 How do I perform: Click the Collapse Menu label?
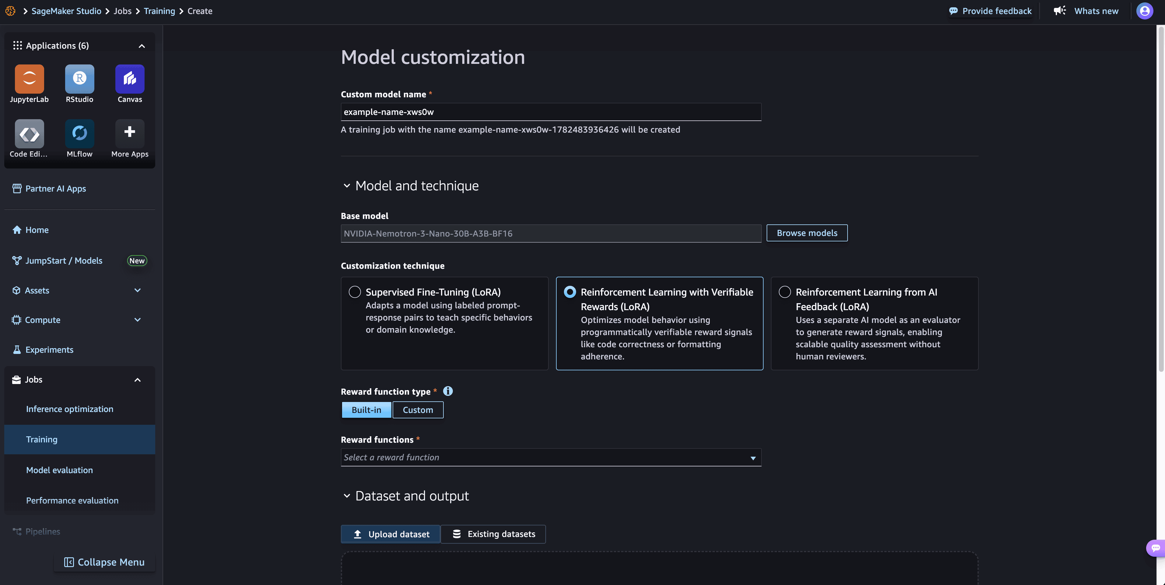[111, 562]
